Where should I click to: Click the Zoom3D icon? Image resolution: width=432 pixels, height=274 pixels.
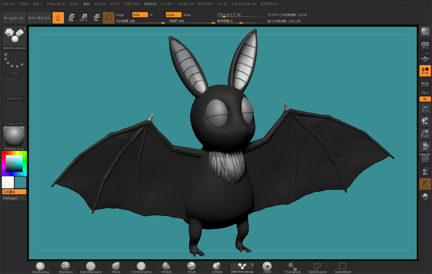click(x=425, y=134)
